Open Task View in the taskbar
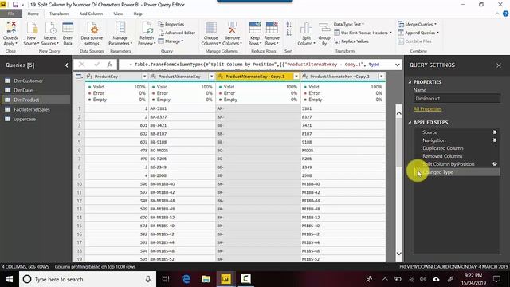Viewport: 510px width, 287px height. click(166, 279)
